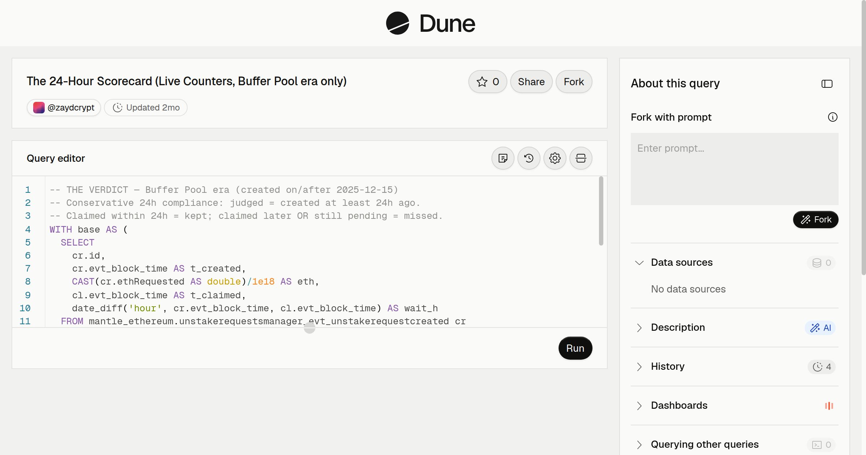The image size is (866, 455).
Task: Open @zaydcrypt author profile
Action: pyautogui.click(x=64, y=108)
